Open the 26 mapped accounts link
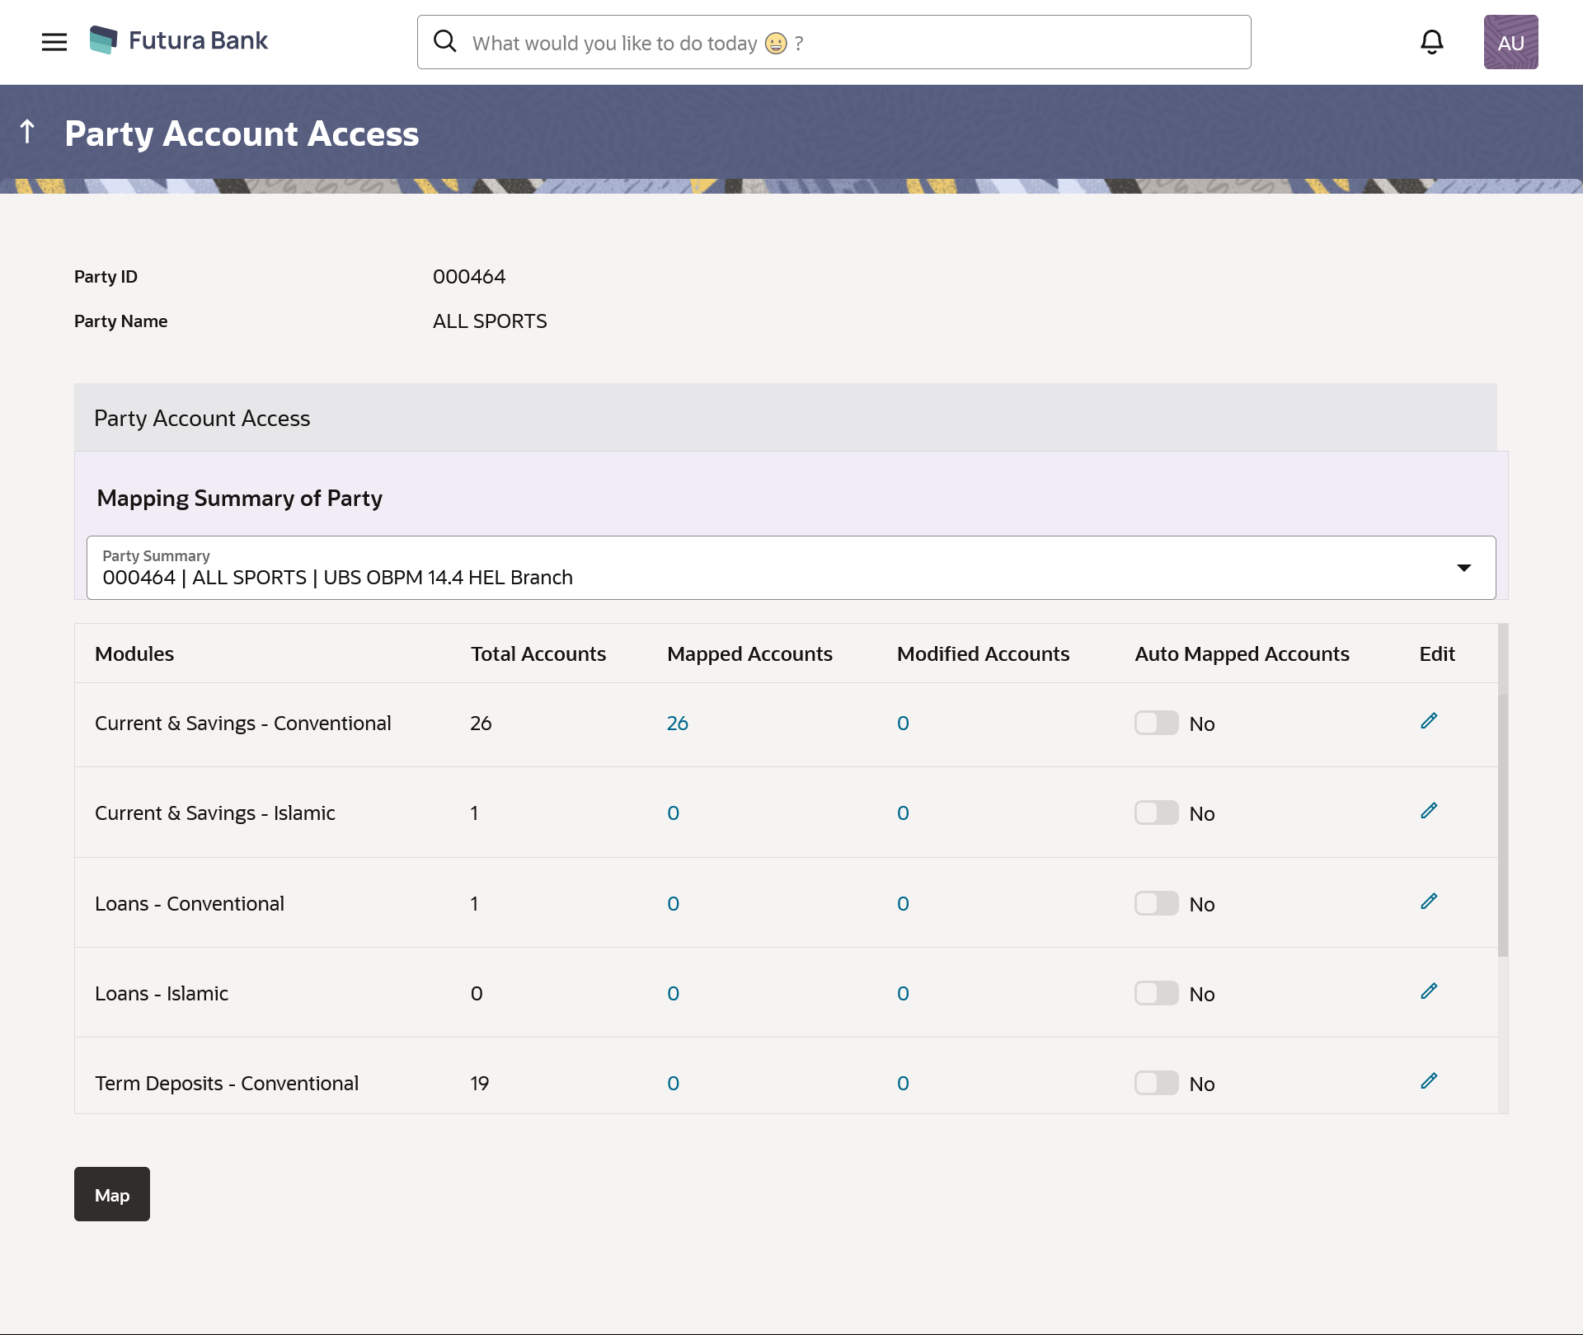Image resolution: width=1583 pixels, height=1335 pixels. pyautogui.click(x=677, y=724)
